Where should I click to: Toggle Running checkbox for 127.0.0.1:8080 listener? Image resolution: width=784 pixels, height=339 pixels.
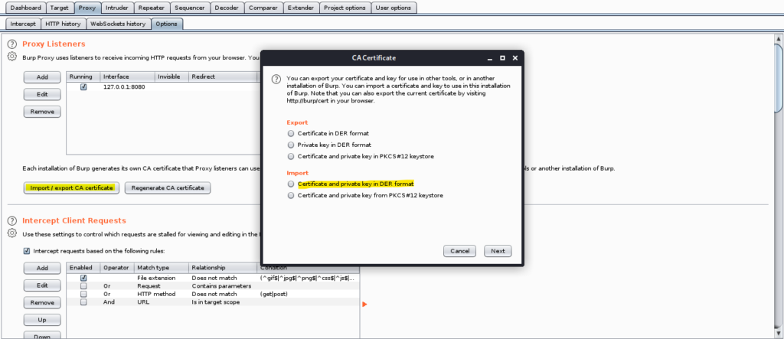pyautogui.click(x=83, y=86)
